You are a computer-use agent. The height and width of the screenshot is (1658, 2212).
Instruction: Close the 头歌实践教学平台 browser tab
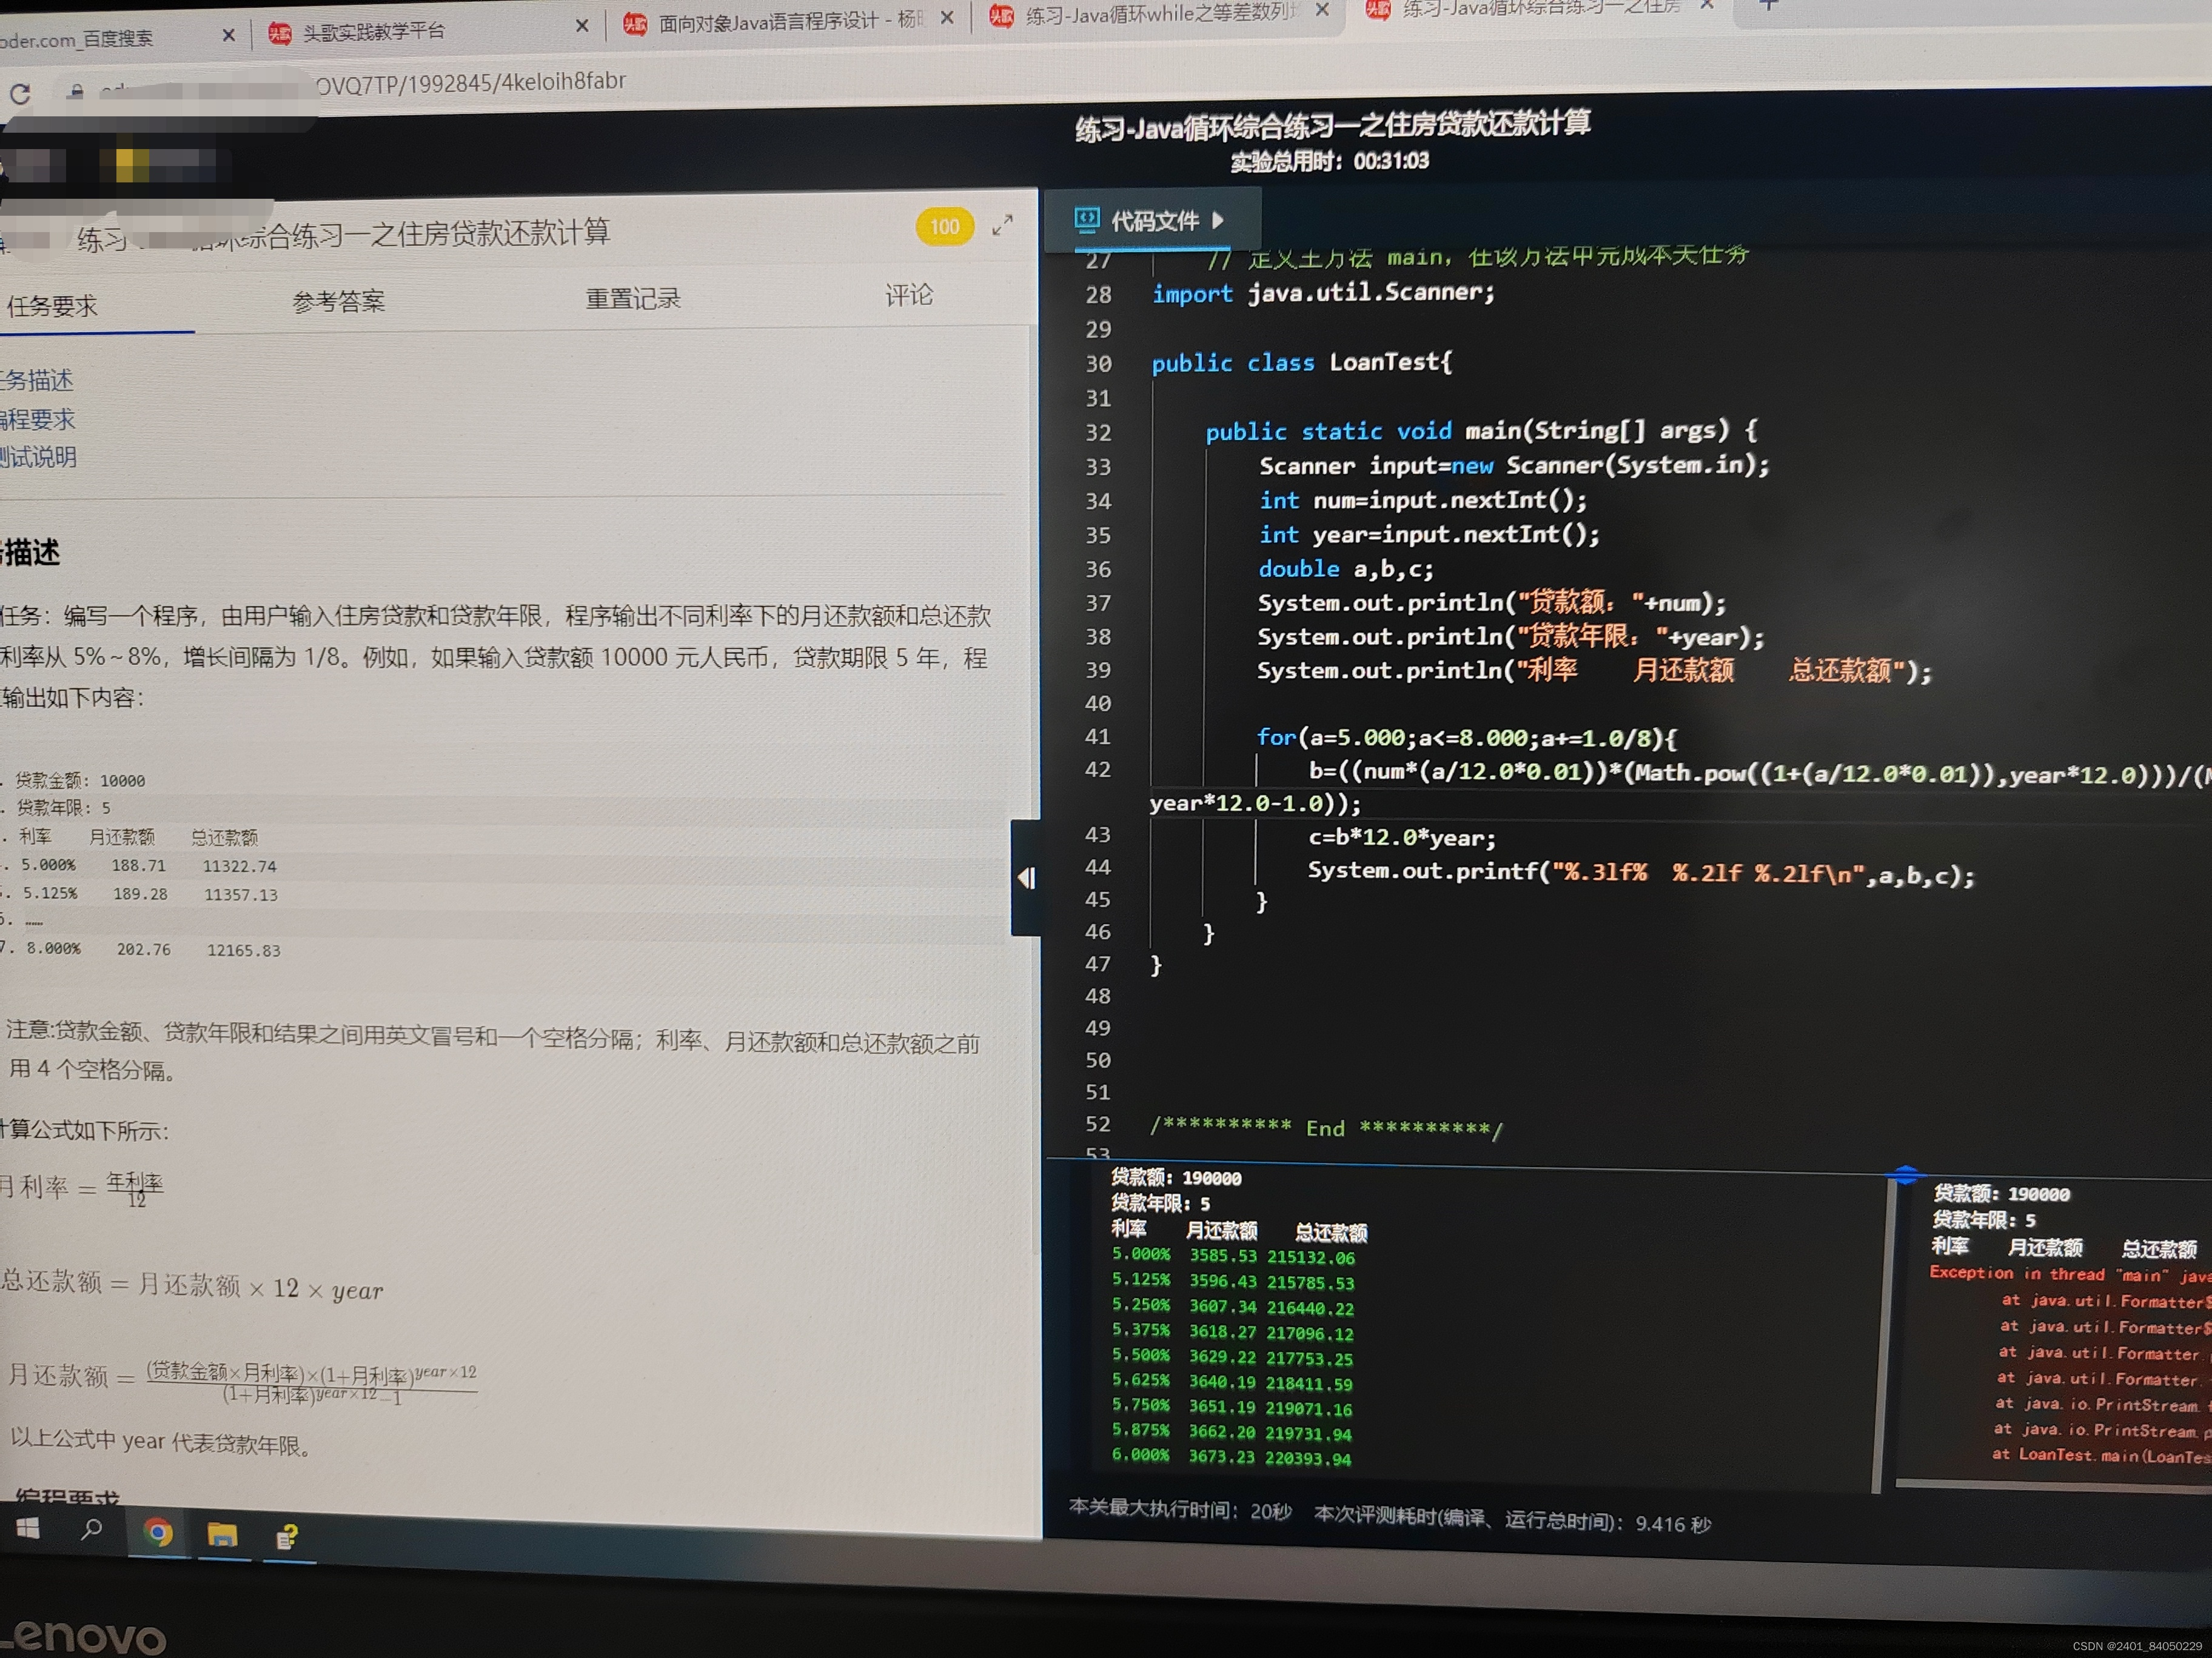coord(582,27)
